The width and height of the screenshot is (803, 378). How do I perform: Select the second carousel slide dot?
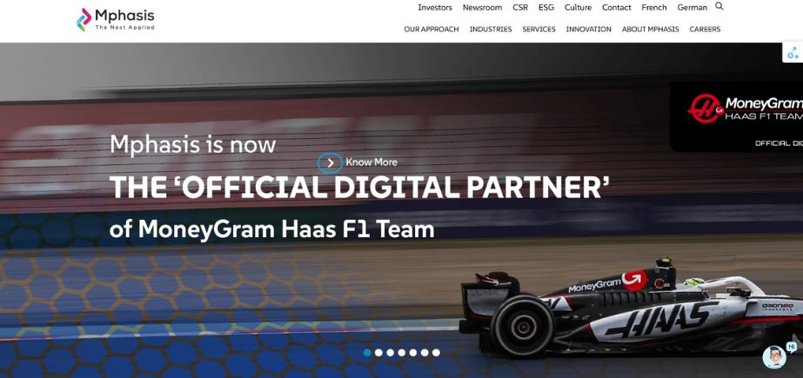click(378, 353)
